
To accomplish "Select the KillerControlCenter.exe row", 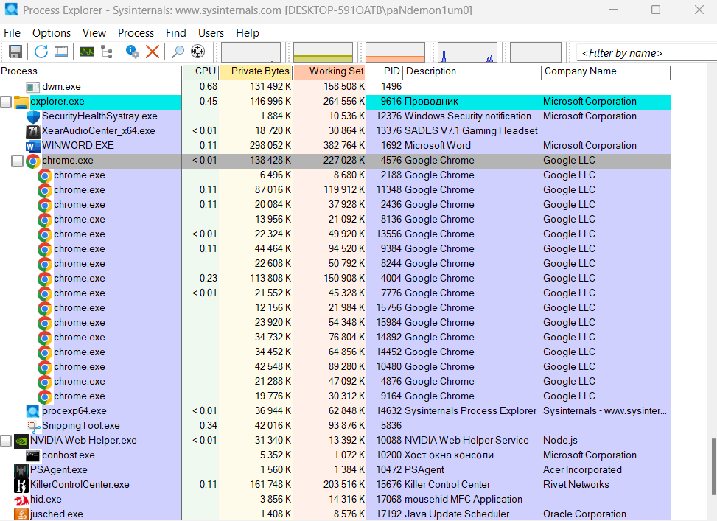I will click(x=335, y=485).
